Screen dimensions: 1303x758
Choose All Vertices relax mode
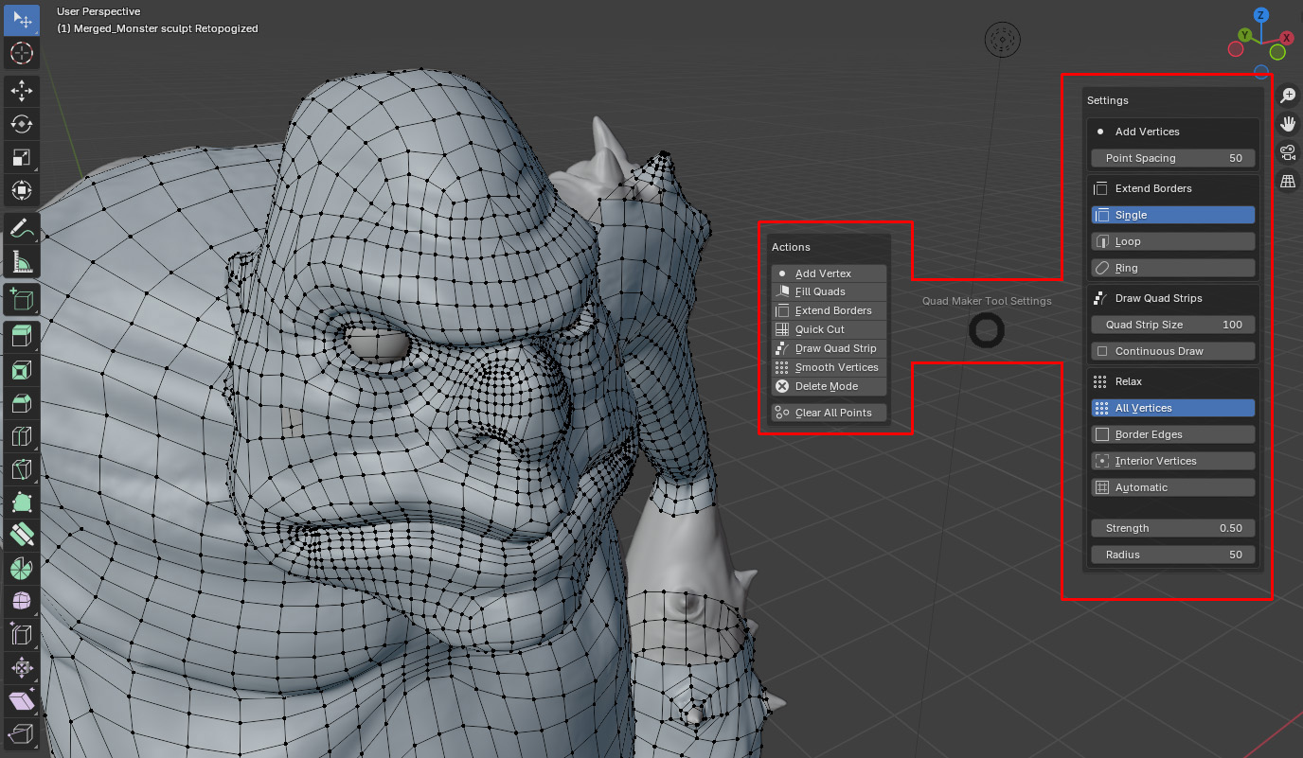[x=1173, y=408]
